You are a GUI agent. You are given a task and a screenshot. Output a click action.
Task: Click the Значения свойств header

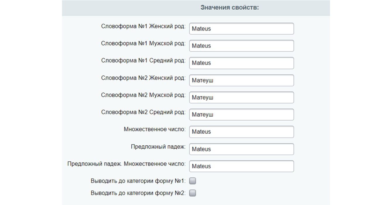pyautogui.click(x=230, y=8)
